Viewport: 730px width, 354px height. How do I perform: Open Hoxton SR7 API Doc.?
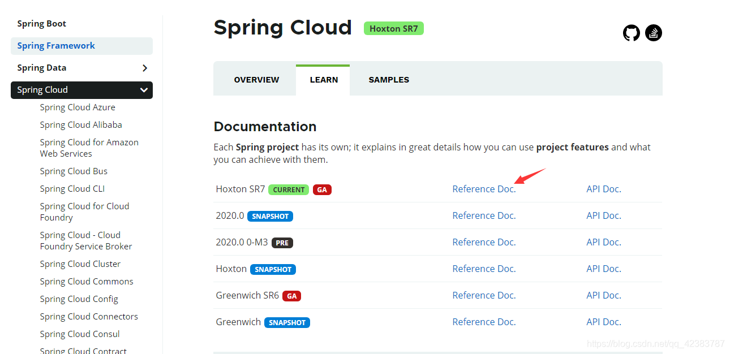[604, 189]
